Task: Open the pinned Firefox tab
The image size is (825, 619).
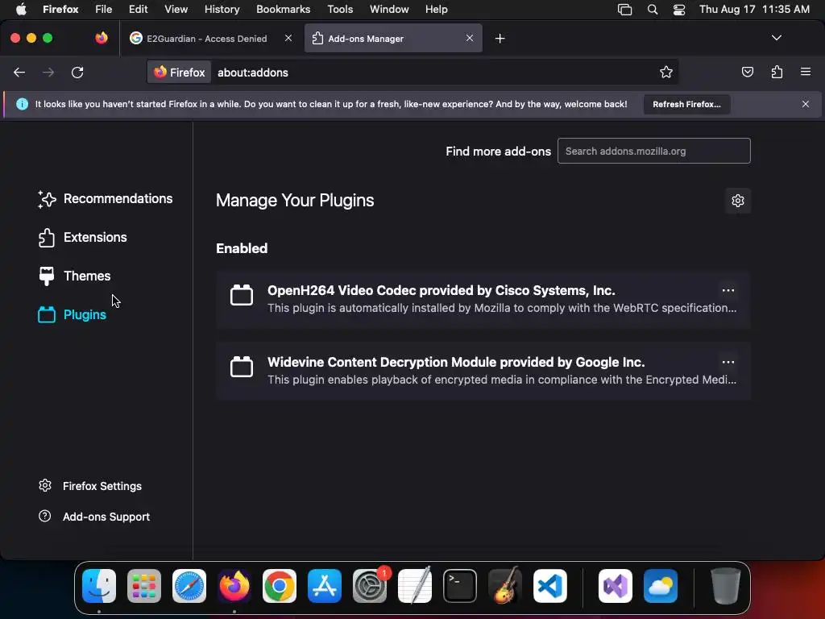Action: [x=102, y=38]
